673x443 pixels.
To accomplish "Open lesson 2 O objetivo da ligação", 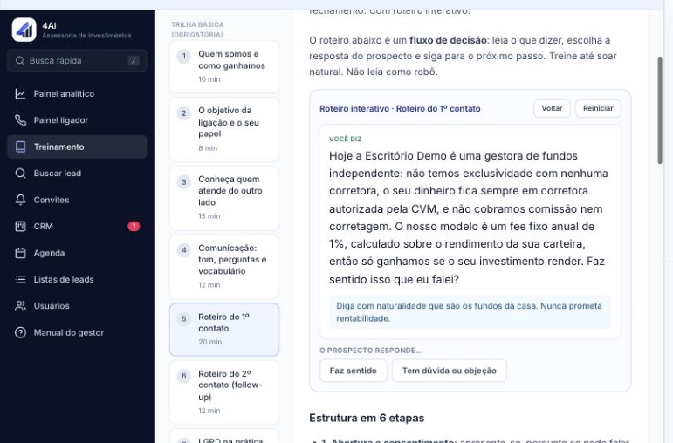I will (224, 129).
